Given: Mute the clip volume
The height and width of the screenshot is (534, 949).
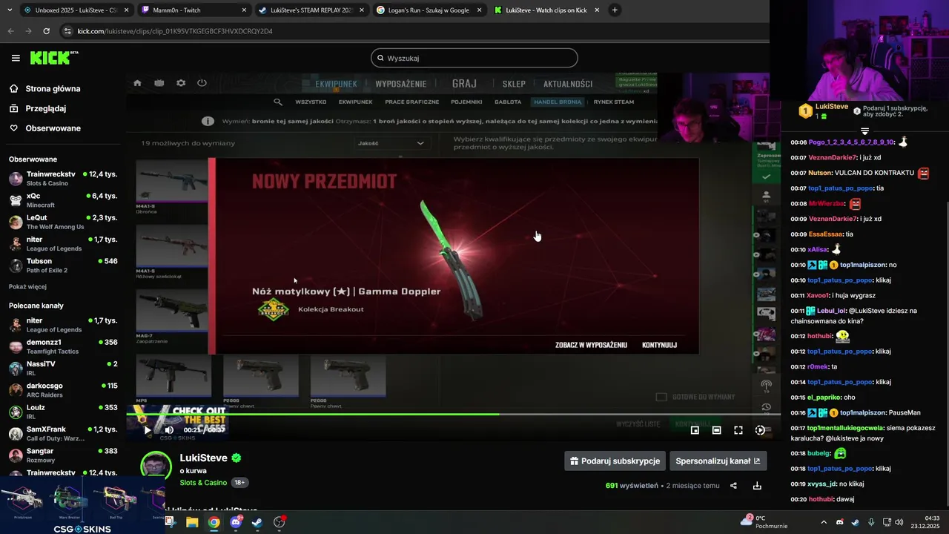Looking at the screenshot, I should 169,430.
